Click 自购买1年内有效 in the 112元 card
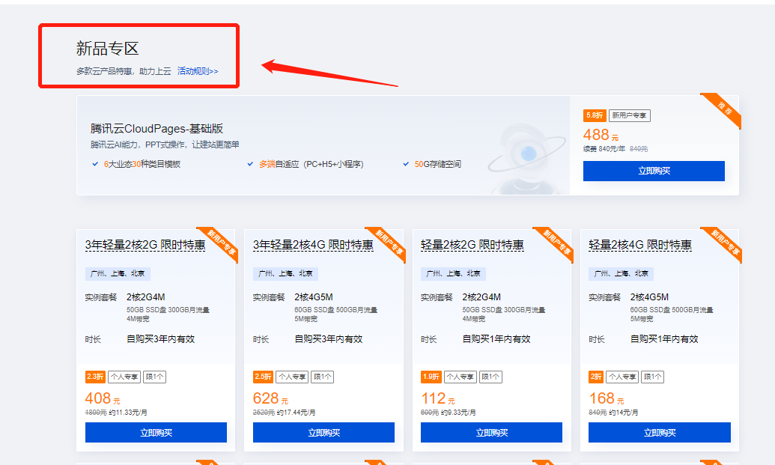The height and width of the screenshot is (465, 775). [x=496, y=339]
